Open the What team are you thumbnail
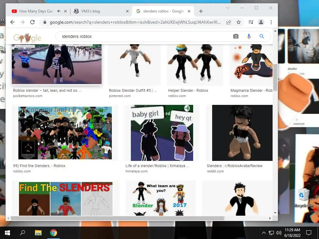Screen dimensions: 319x239 pos(160,199)
